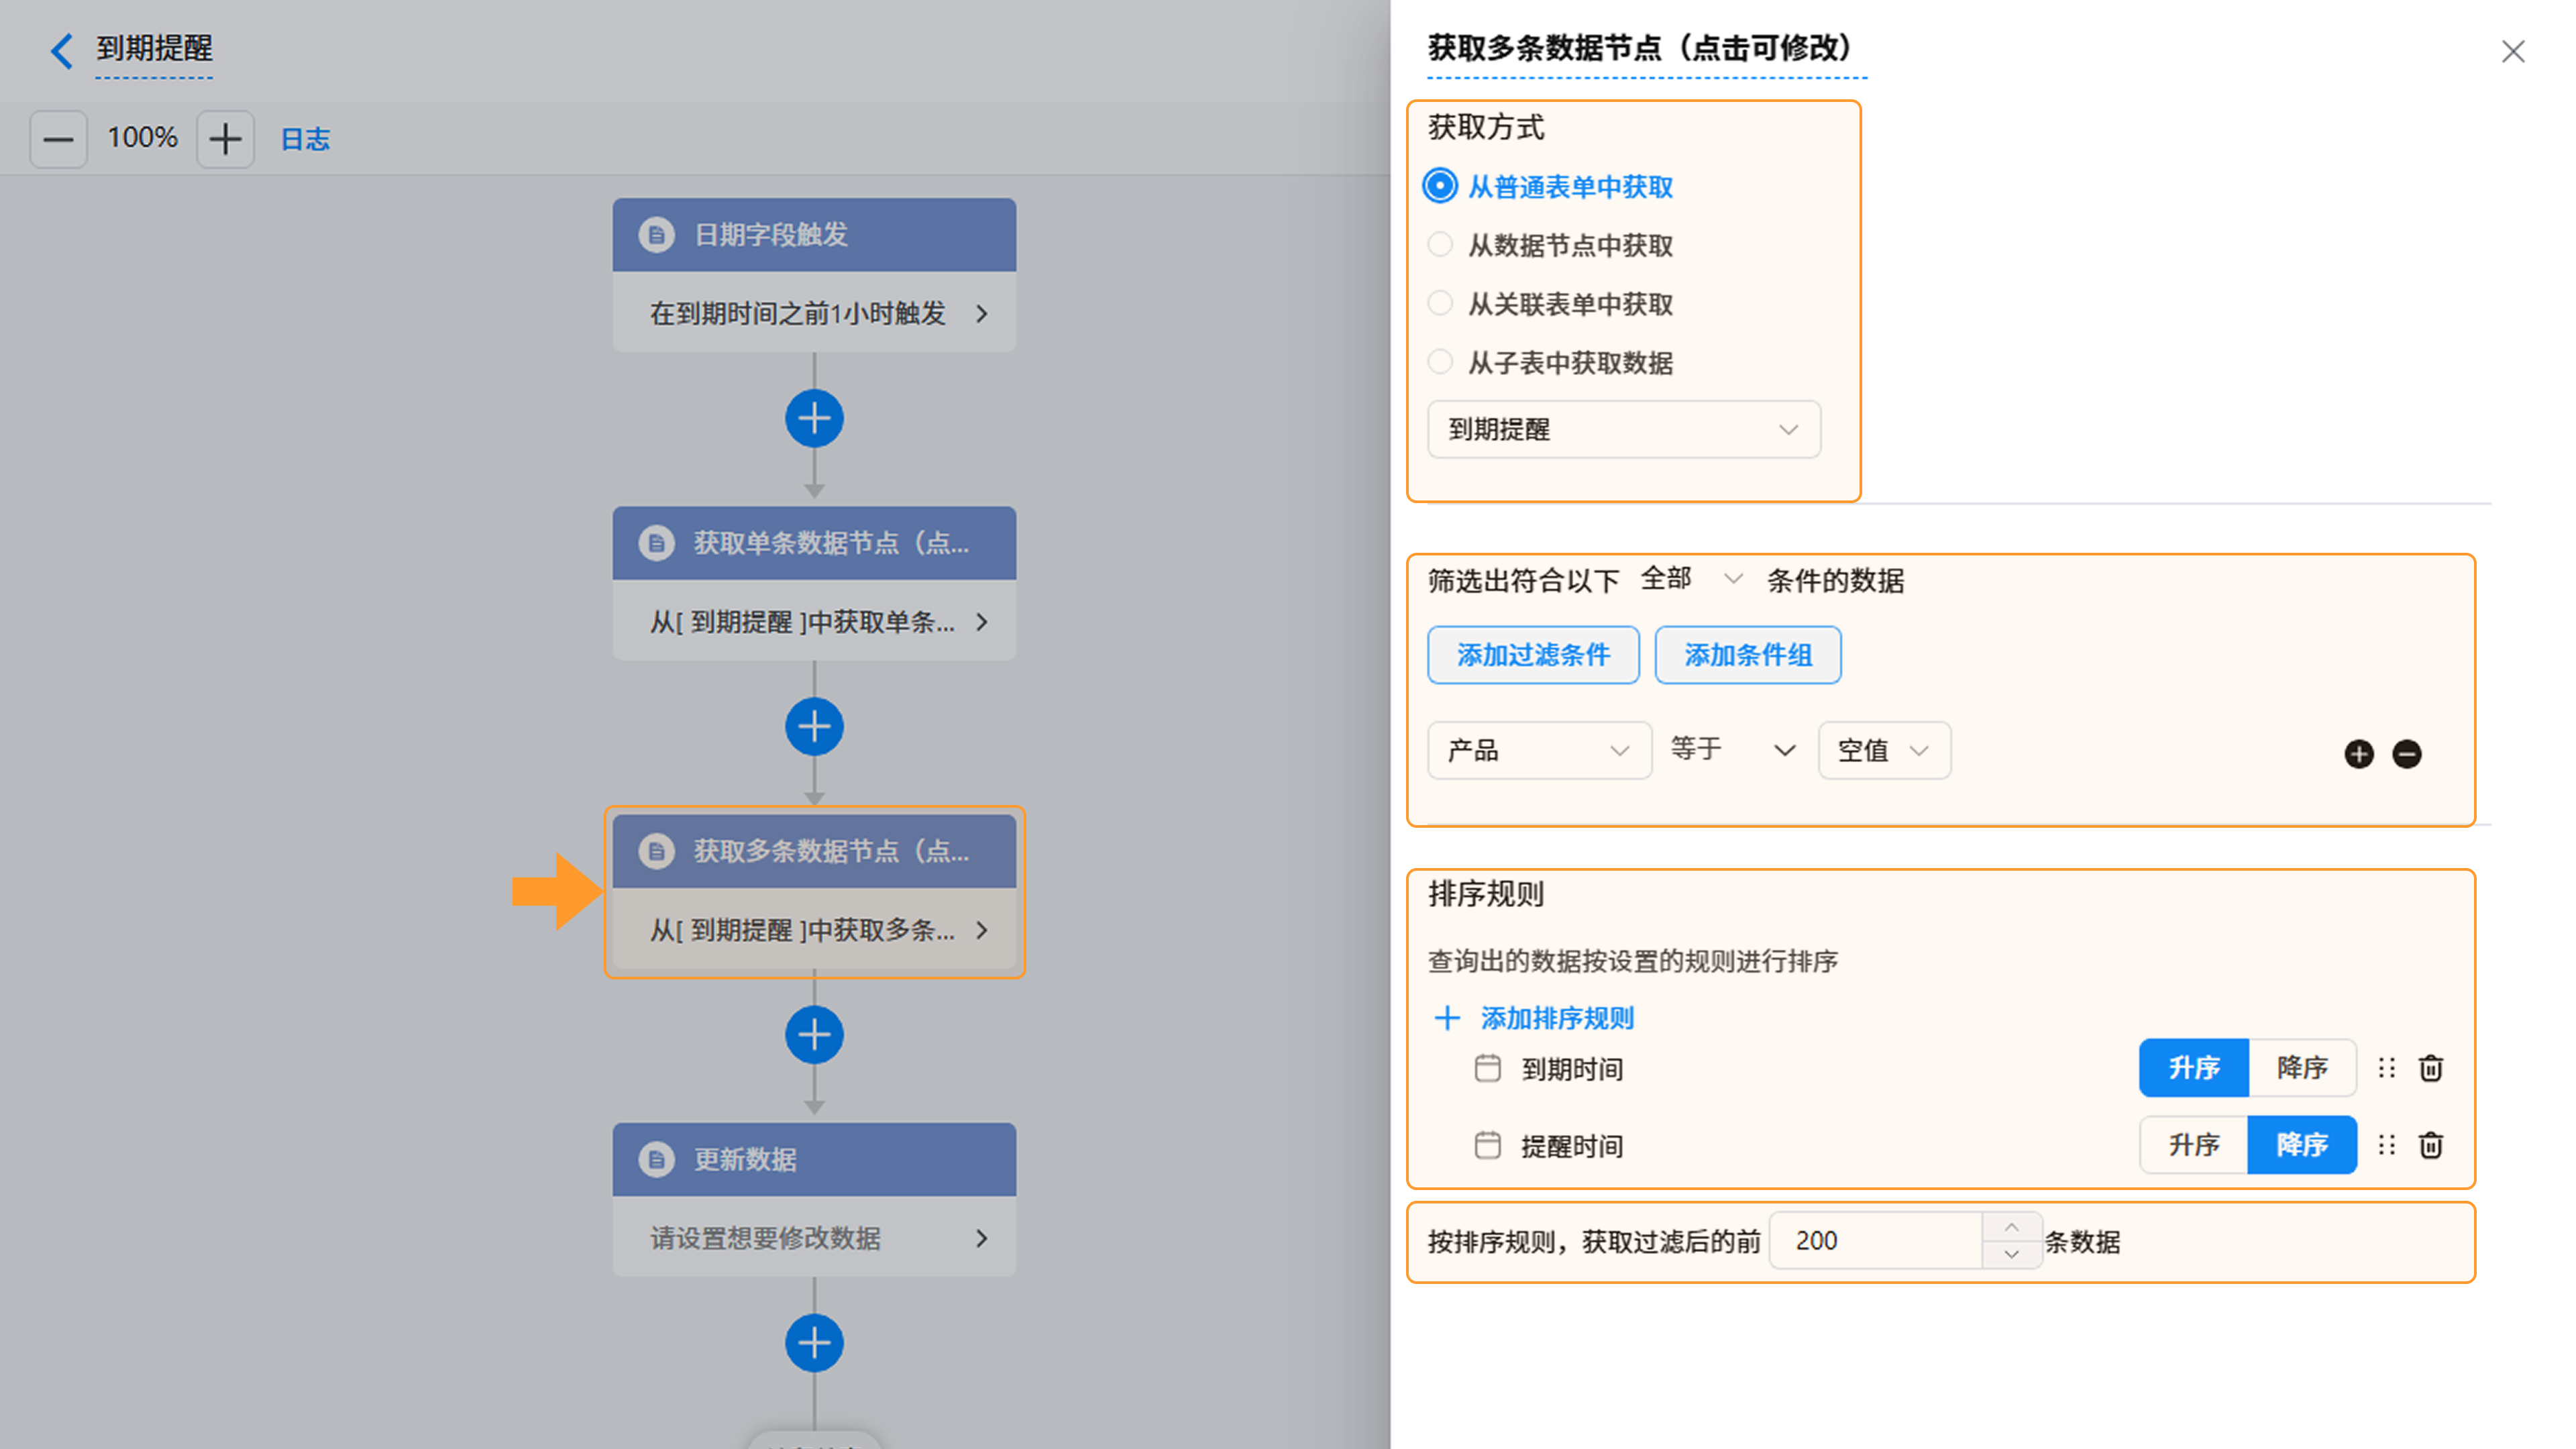This screenshot has height=1449, width=2576.
Task: Remove the 产品 filter condition with the minus icon
Action: tap(2406, 754)
